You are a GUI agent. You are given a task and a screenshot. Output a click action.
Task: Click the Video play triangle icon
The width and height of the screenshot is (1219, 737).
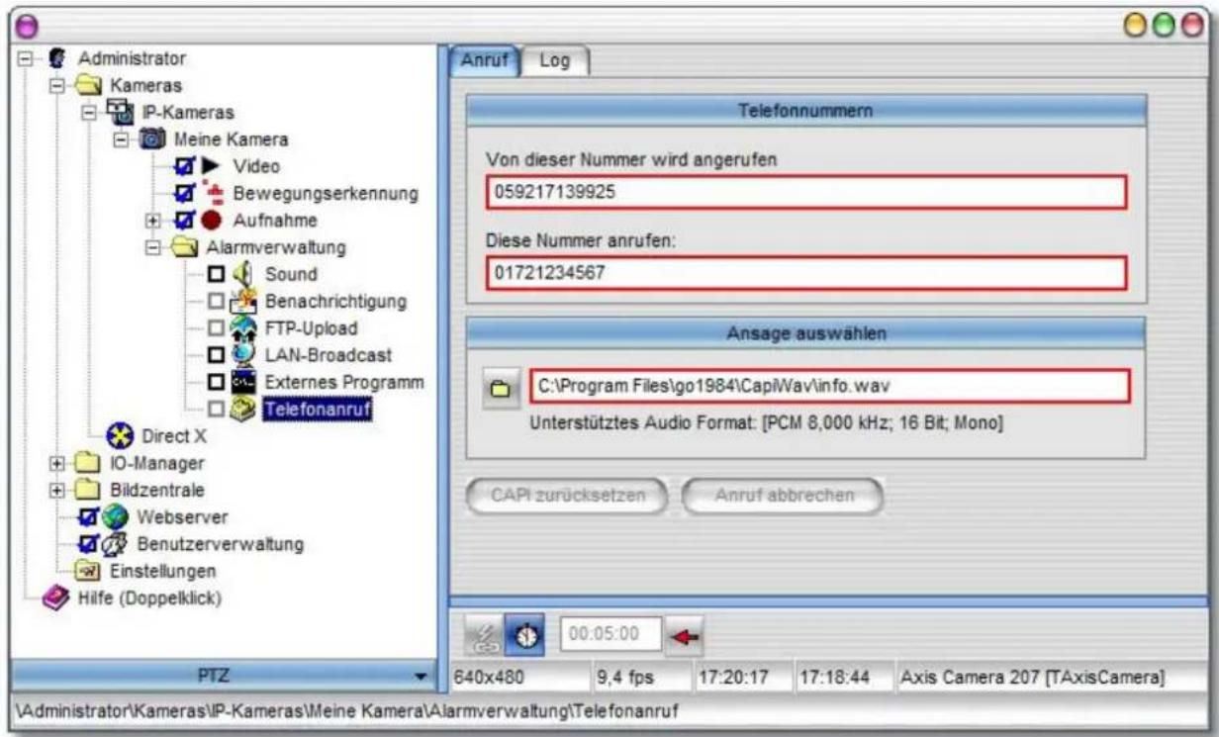tap(213, 166)
